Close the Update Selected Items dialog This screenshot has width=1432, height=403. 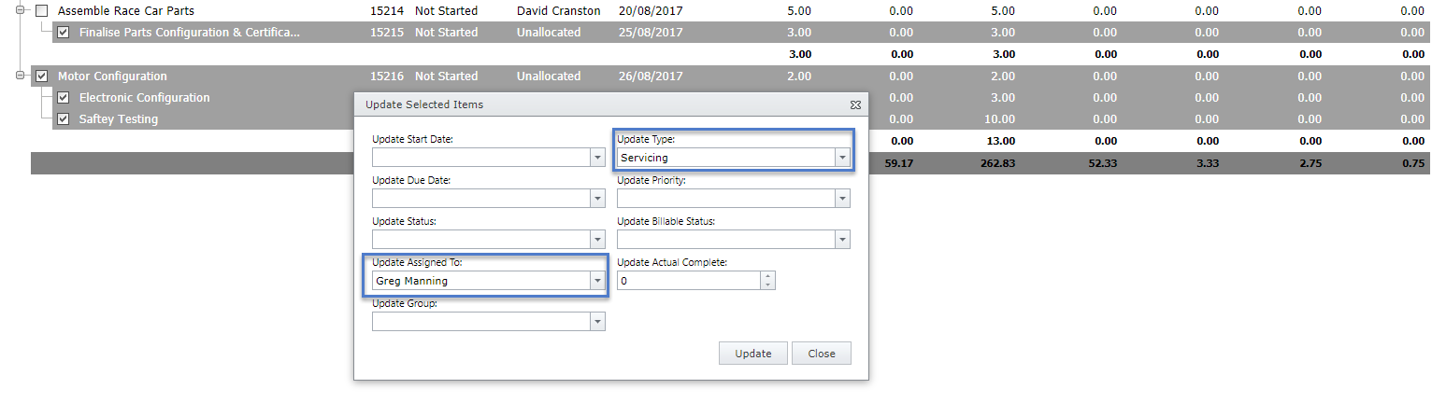821,354
